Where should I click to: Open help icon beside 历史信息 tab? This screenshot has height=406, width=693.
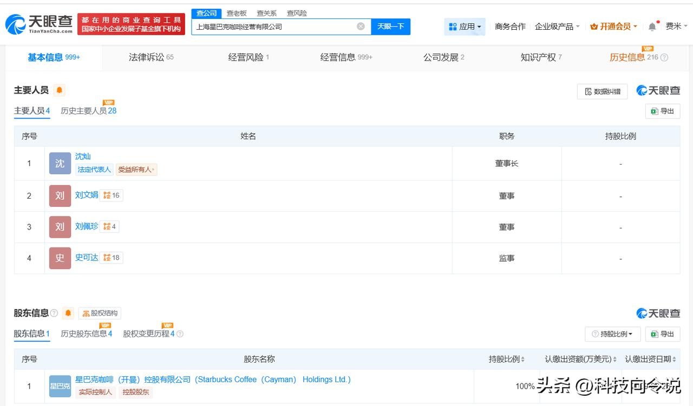coord(664,57)
